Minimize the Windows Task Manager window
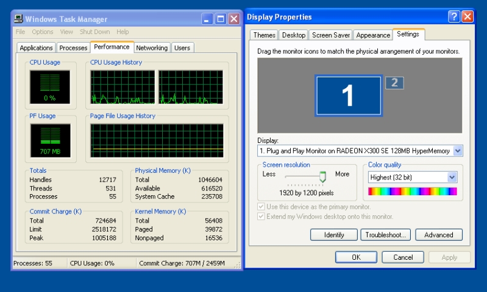The height and width of the screenshot is (292, 487). click(x=207, y=19)
